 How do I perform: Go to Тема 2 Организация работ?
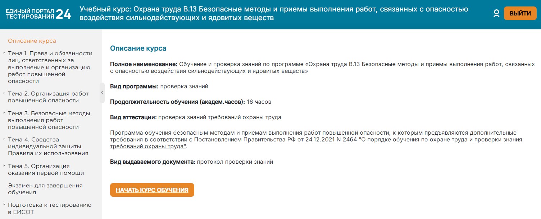(48, 97)
